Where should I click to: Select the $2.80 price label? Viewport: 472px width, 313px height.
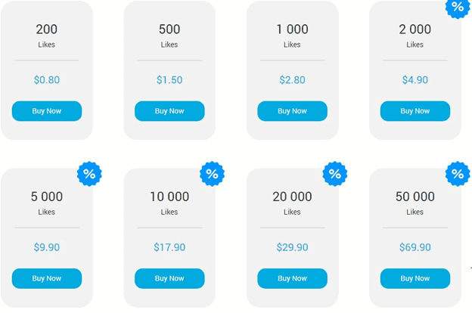coord(292,80)
